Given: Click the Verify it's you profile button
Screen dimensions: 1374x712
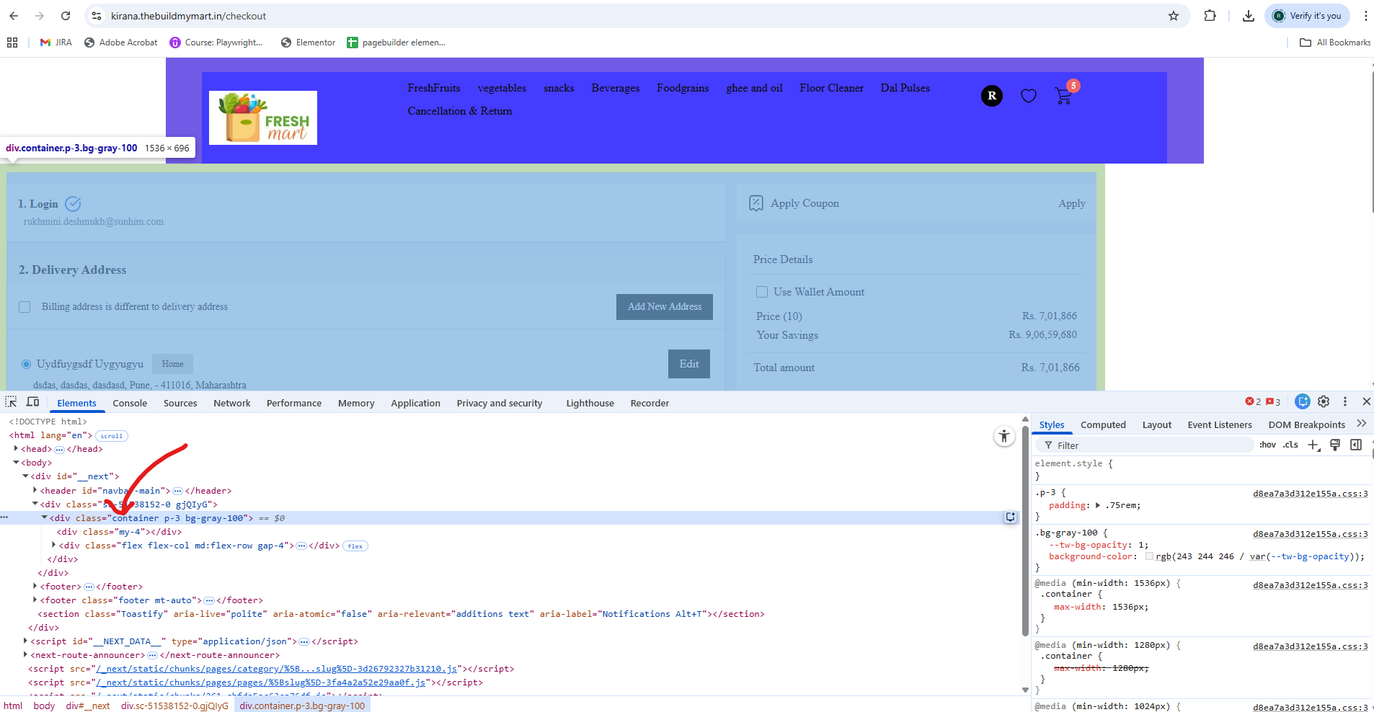Looking at the screenshot, I should tap(1308, 16).
